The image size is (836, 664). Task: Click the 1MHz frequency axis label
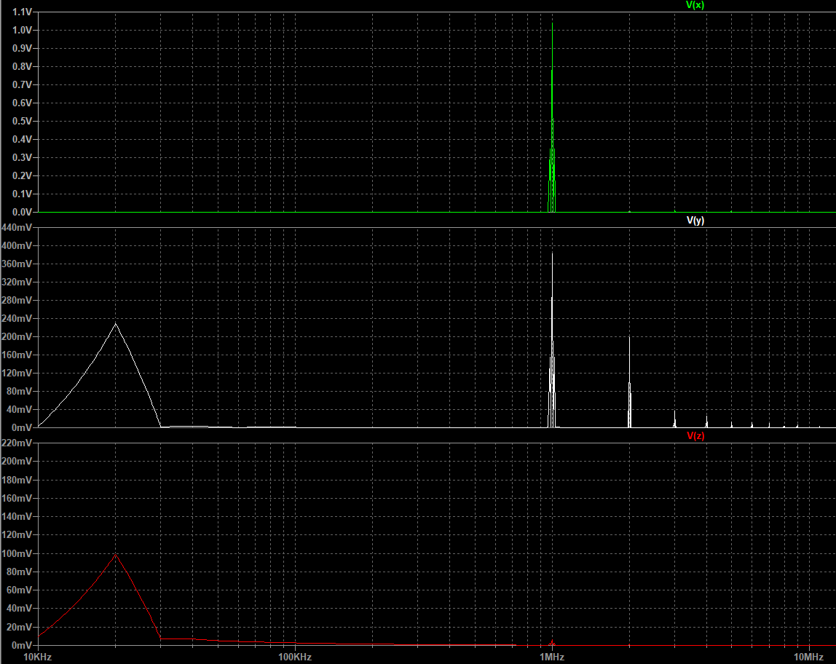(552, 657)
